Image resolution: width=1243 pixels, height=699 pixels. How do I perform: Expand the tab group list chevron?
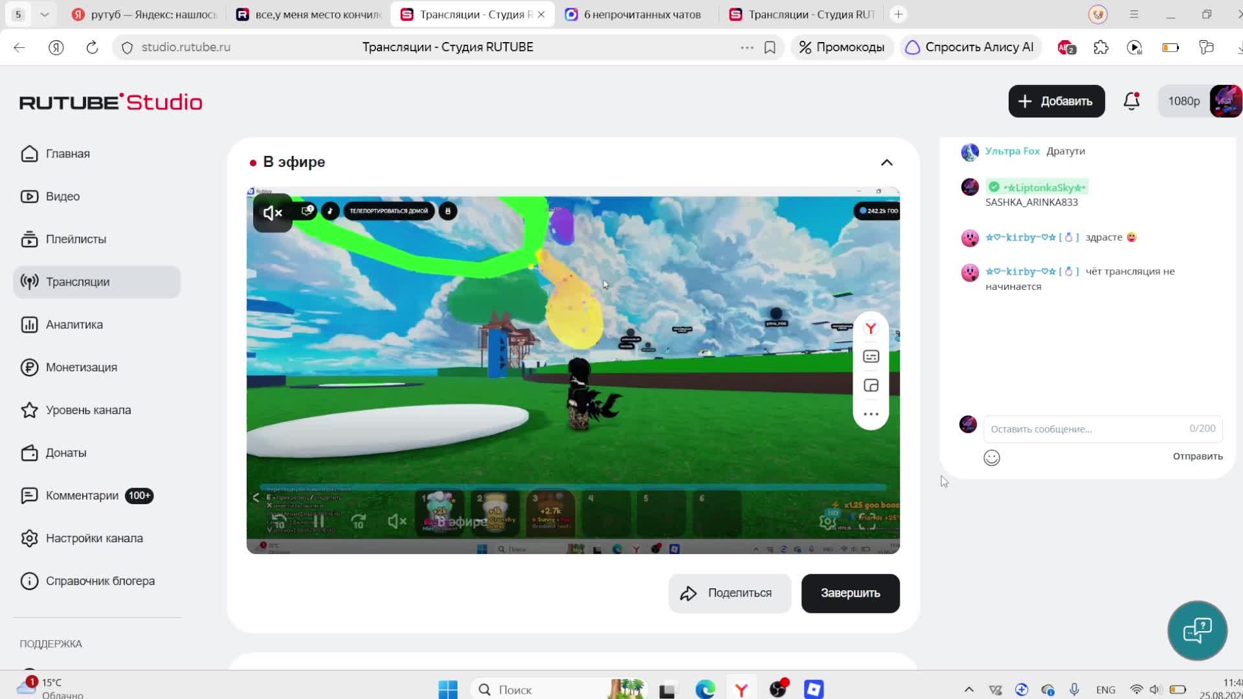point(45,14)
